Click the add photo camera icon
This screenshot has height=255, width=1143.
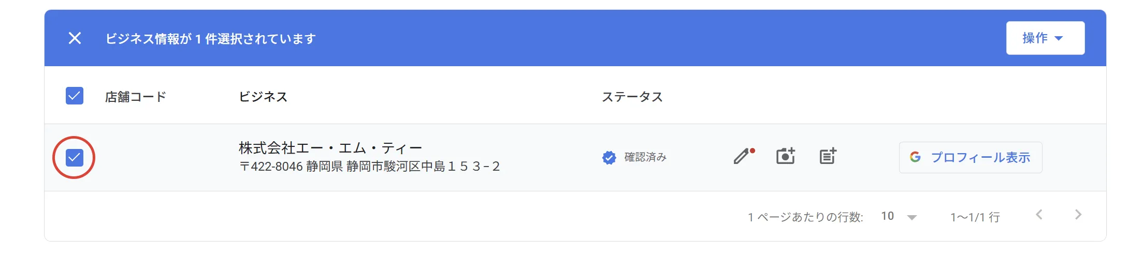click(785, 156)
